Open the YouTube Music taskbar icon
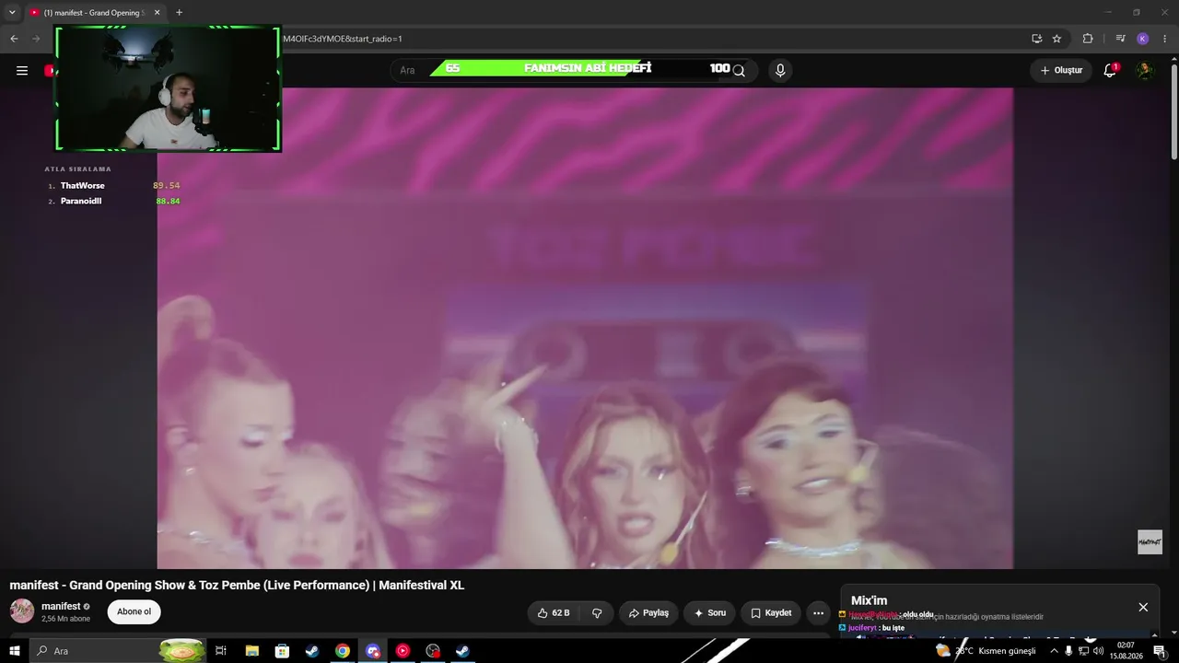 (x=403, y=651)
